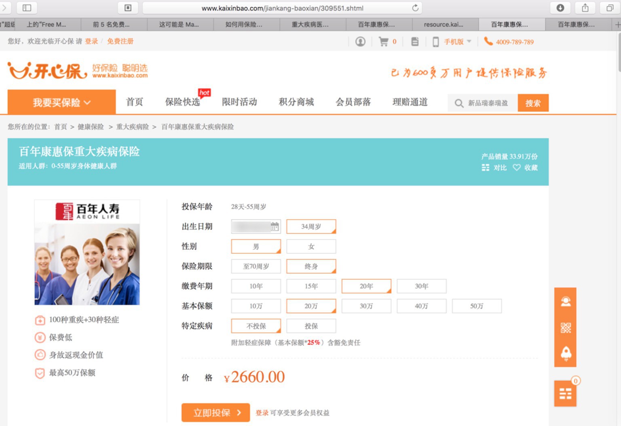Click 登录 link beside 立即投保
621x426 pixels.
[x=262, y=413]
